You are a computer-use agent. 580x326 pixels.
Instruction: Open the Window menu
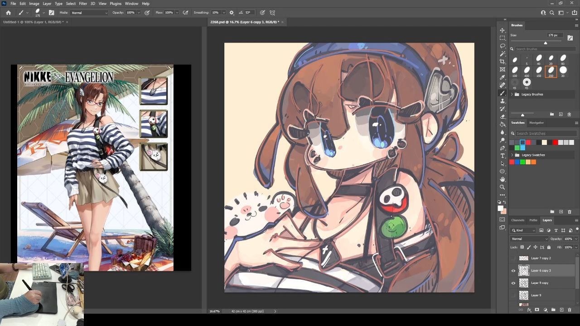(131, 4)
